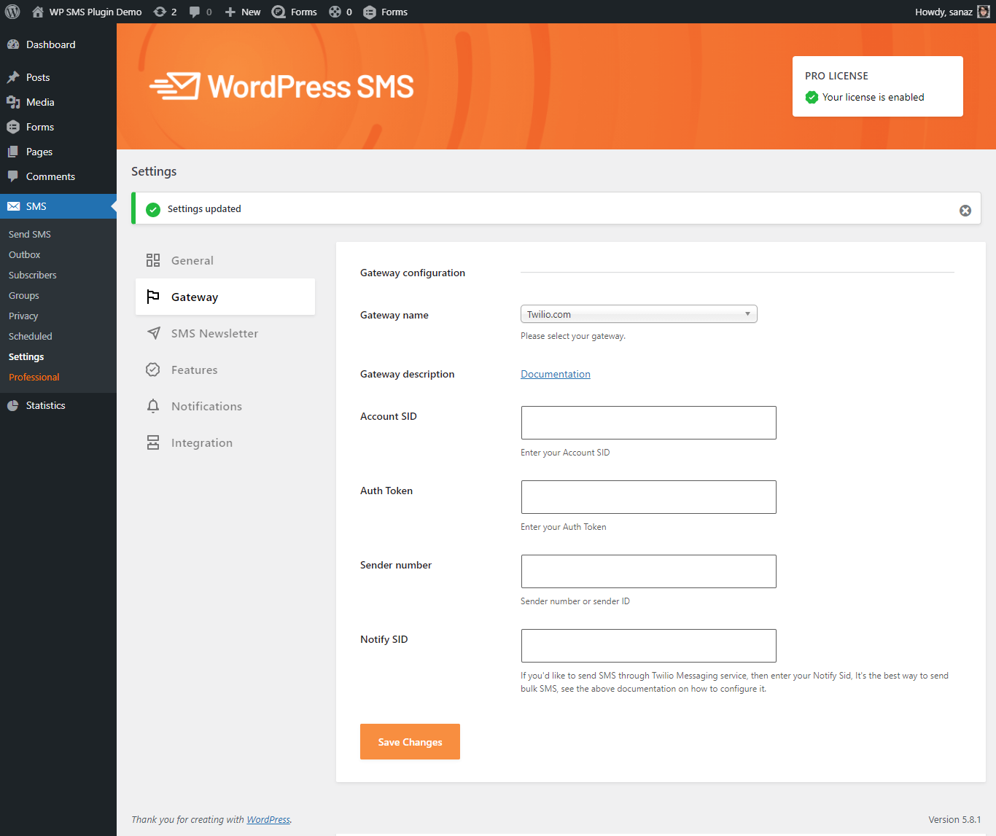Click the Media icon in sidebar
996x836 pixels.
13,102
